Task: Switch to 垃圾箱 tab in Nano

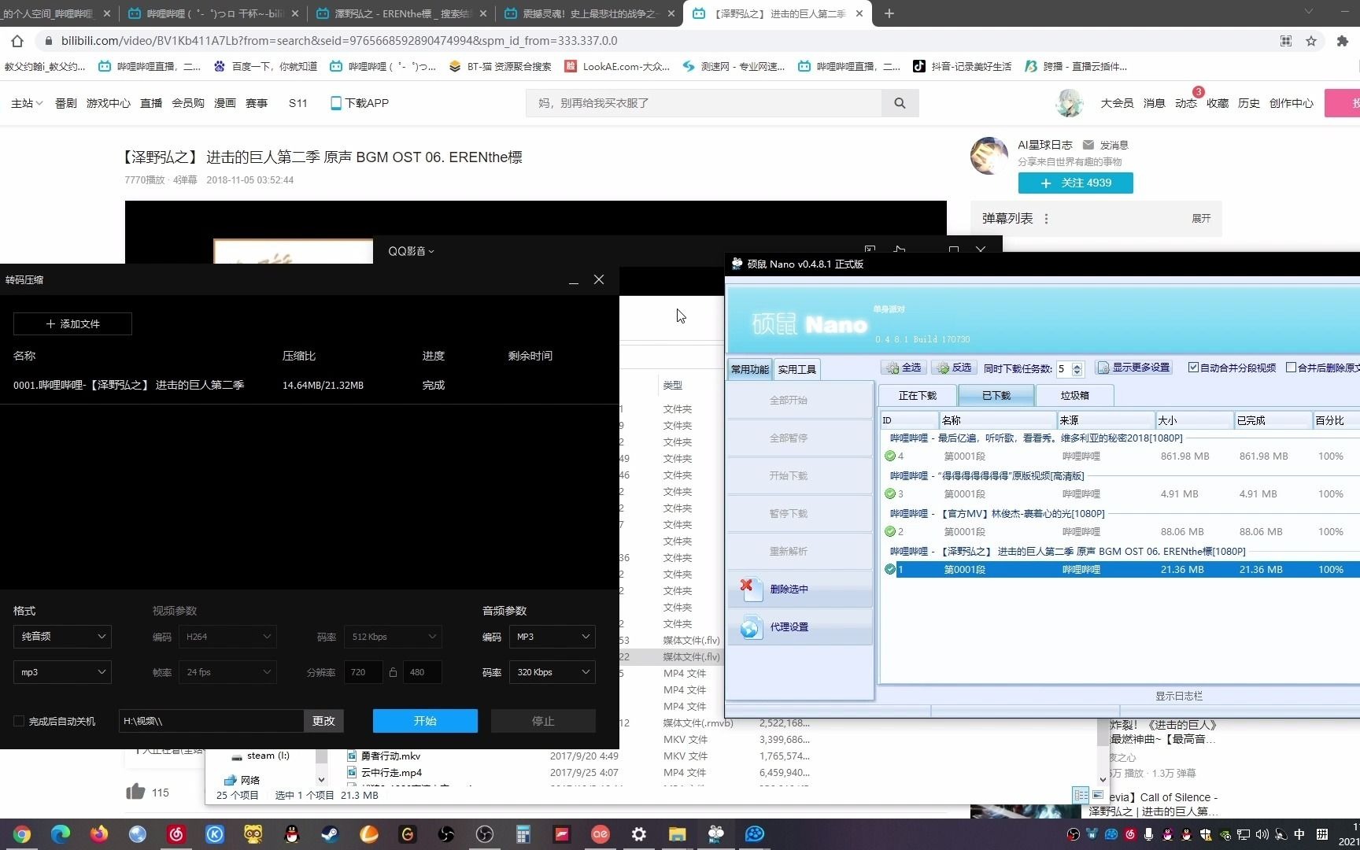Action: pos(1074,395)
